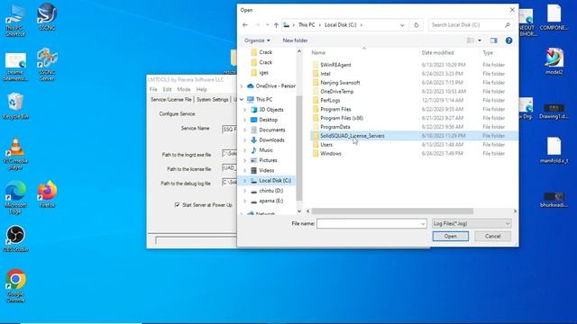Collapse the This PC tree node
The height and width of the screenshot is (324, 577).
pyautogui.click(x=242, y=100)
